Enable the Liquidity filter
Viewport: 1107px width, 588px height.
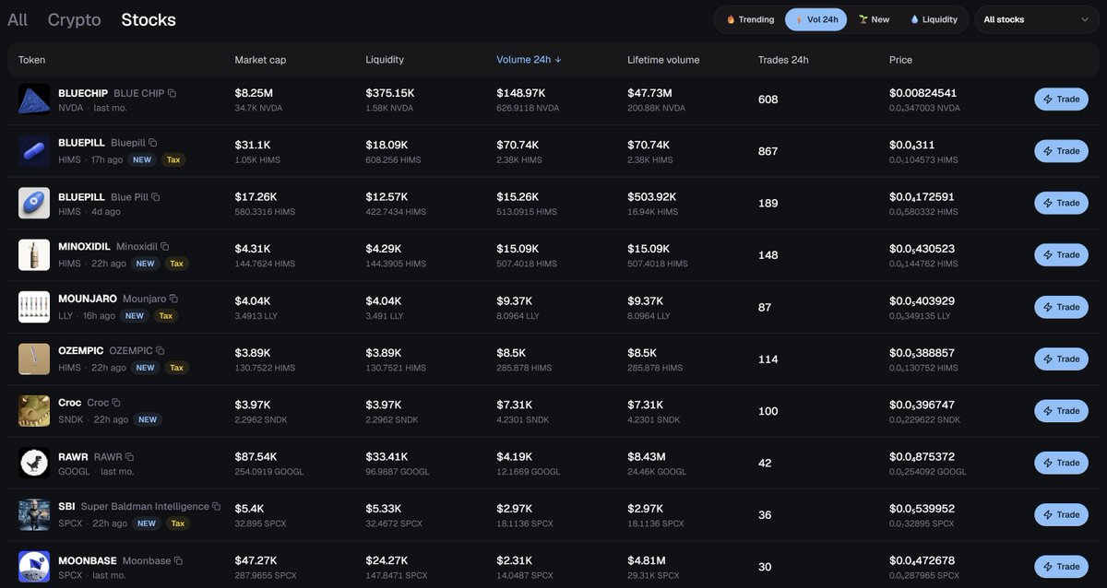click(x=934, y=19)
